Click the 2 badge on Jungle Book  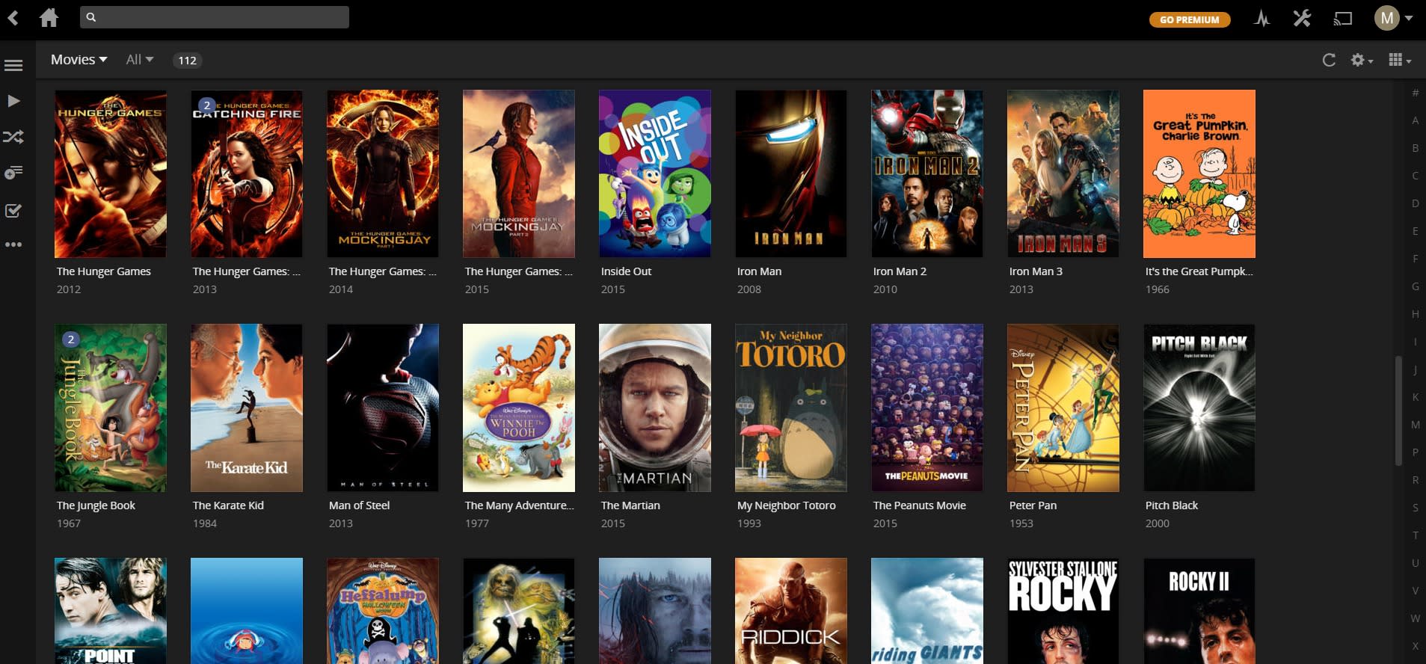pyautogui.click(x=71, y=339)
